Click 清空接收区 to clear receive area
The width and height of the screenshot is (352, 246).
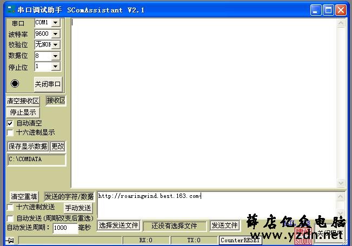(x=23, y=101)
